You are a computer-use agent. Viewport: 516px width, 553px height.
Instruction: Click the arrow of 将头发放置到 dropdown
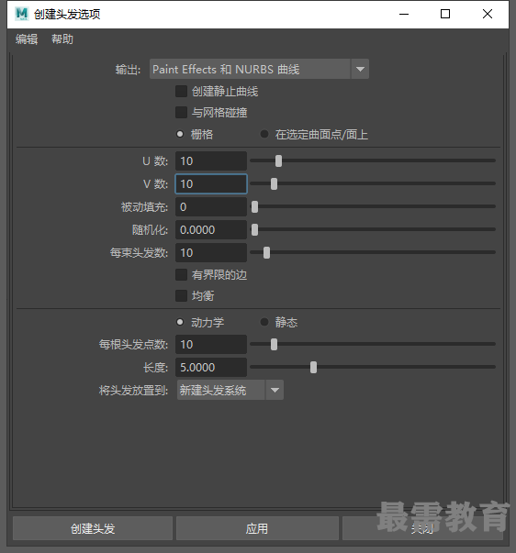(x=275, y=390)
